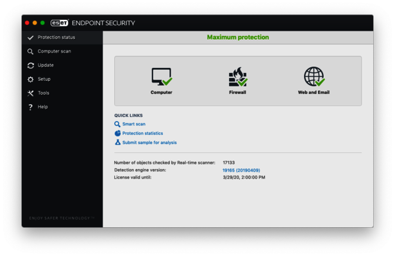395x256 pixels.
Task: Select the Update label in sidebar
Action: pos(46,65)
